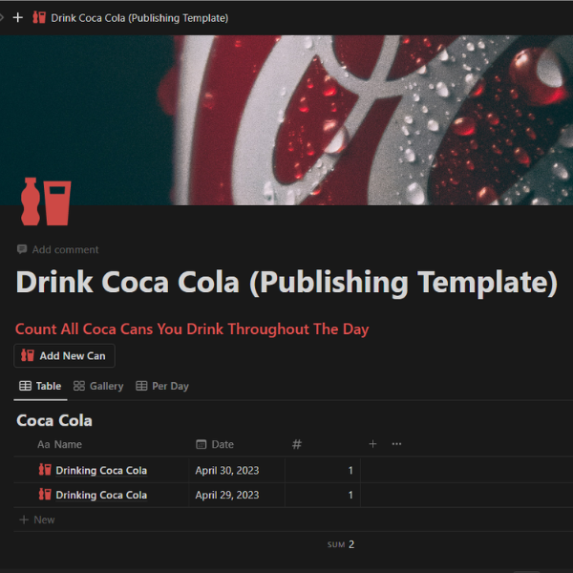
Task: Click the Coca Cola cover image
Action: (286, 120)
